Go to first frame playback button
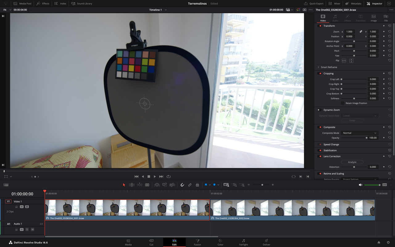Image resolution: width=395 pixels, height=247 pixels. [136, 177]
